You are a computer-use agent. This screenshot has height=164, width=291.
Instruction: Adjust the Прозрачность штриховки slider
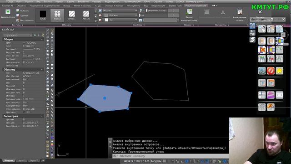coord(156,10)
